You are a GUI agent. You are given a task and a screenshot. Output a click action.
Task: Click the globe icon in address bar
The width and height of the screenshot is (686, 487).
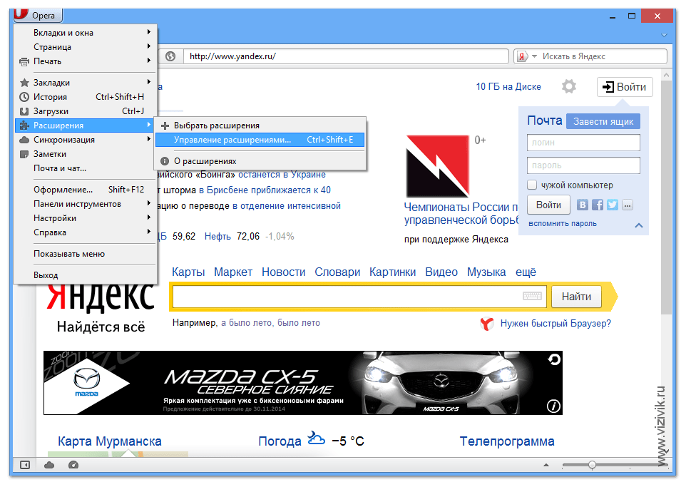pyautogui.click(x=170, y=56)
